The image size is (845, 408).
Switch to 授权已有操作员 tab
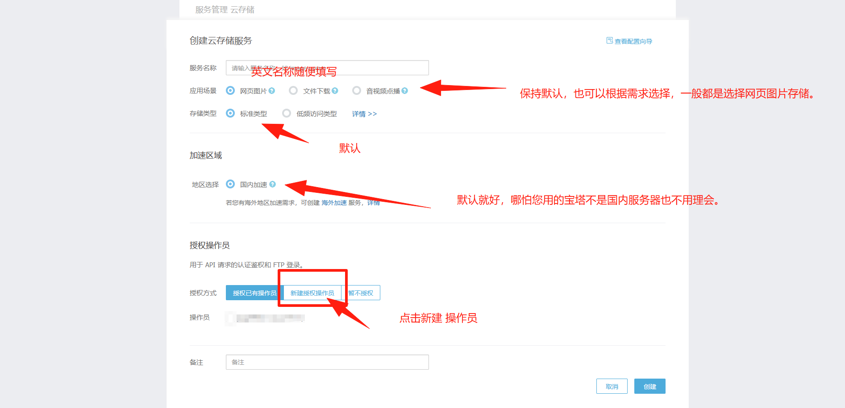255,293
